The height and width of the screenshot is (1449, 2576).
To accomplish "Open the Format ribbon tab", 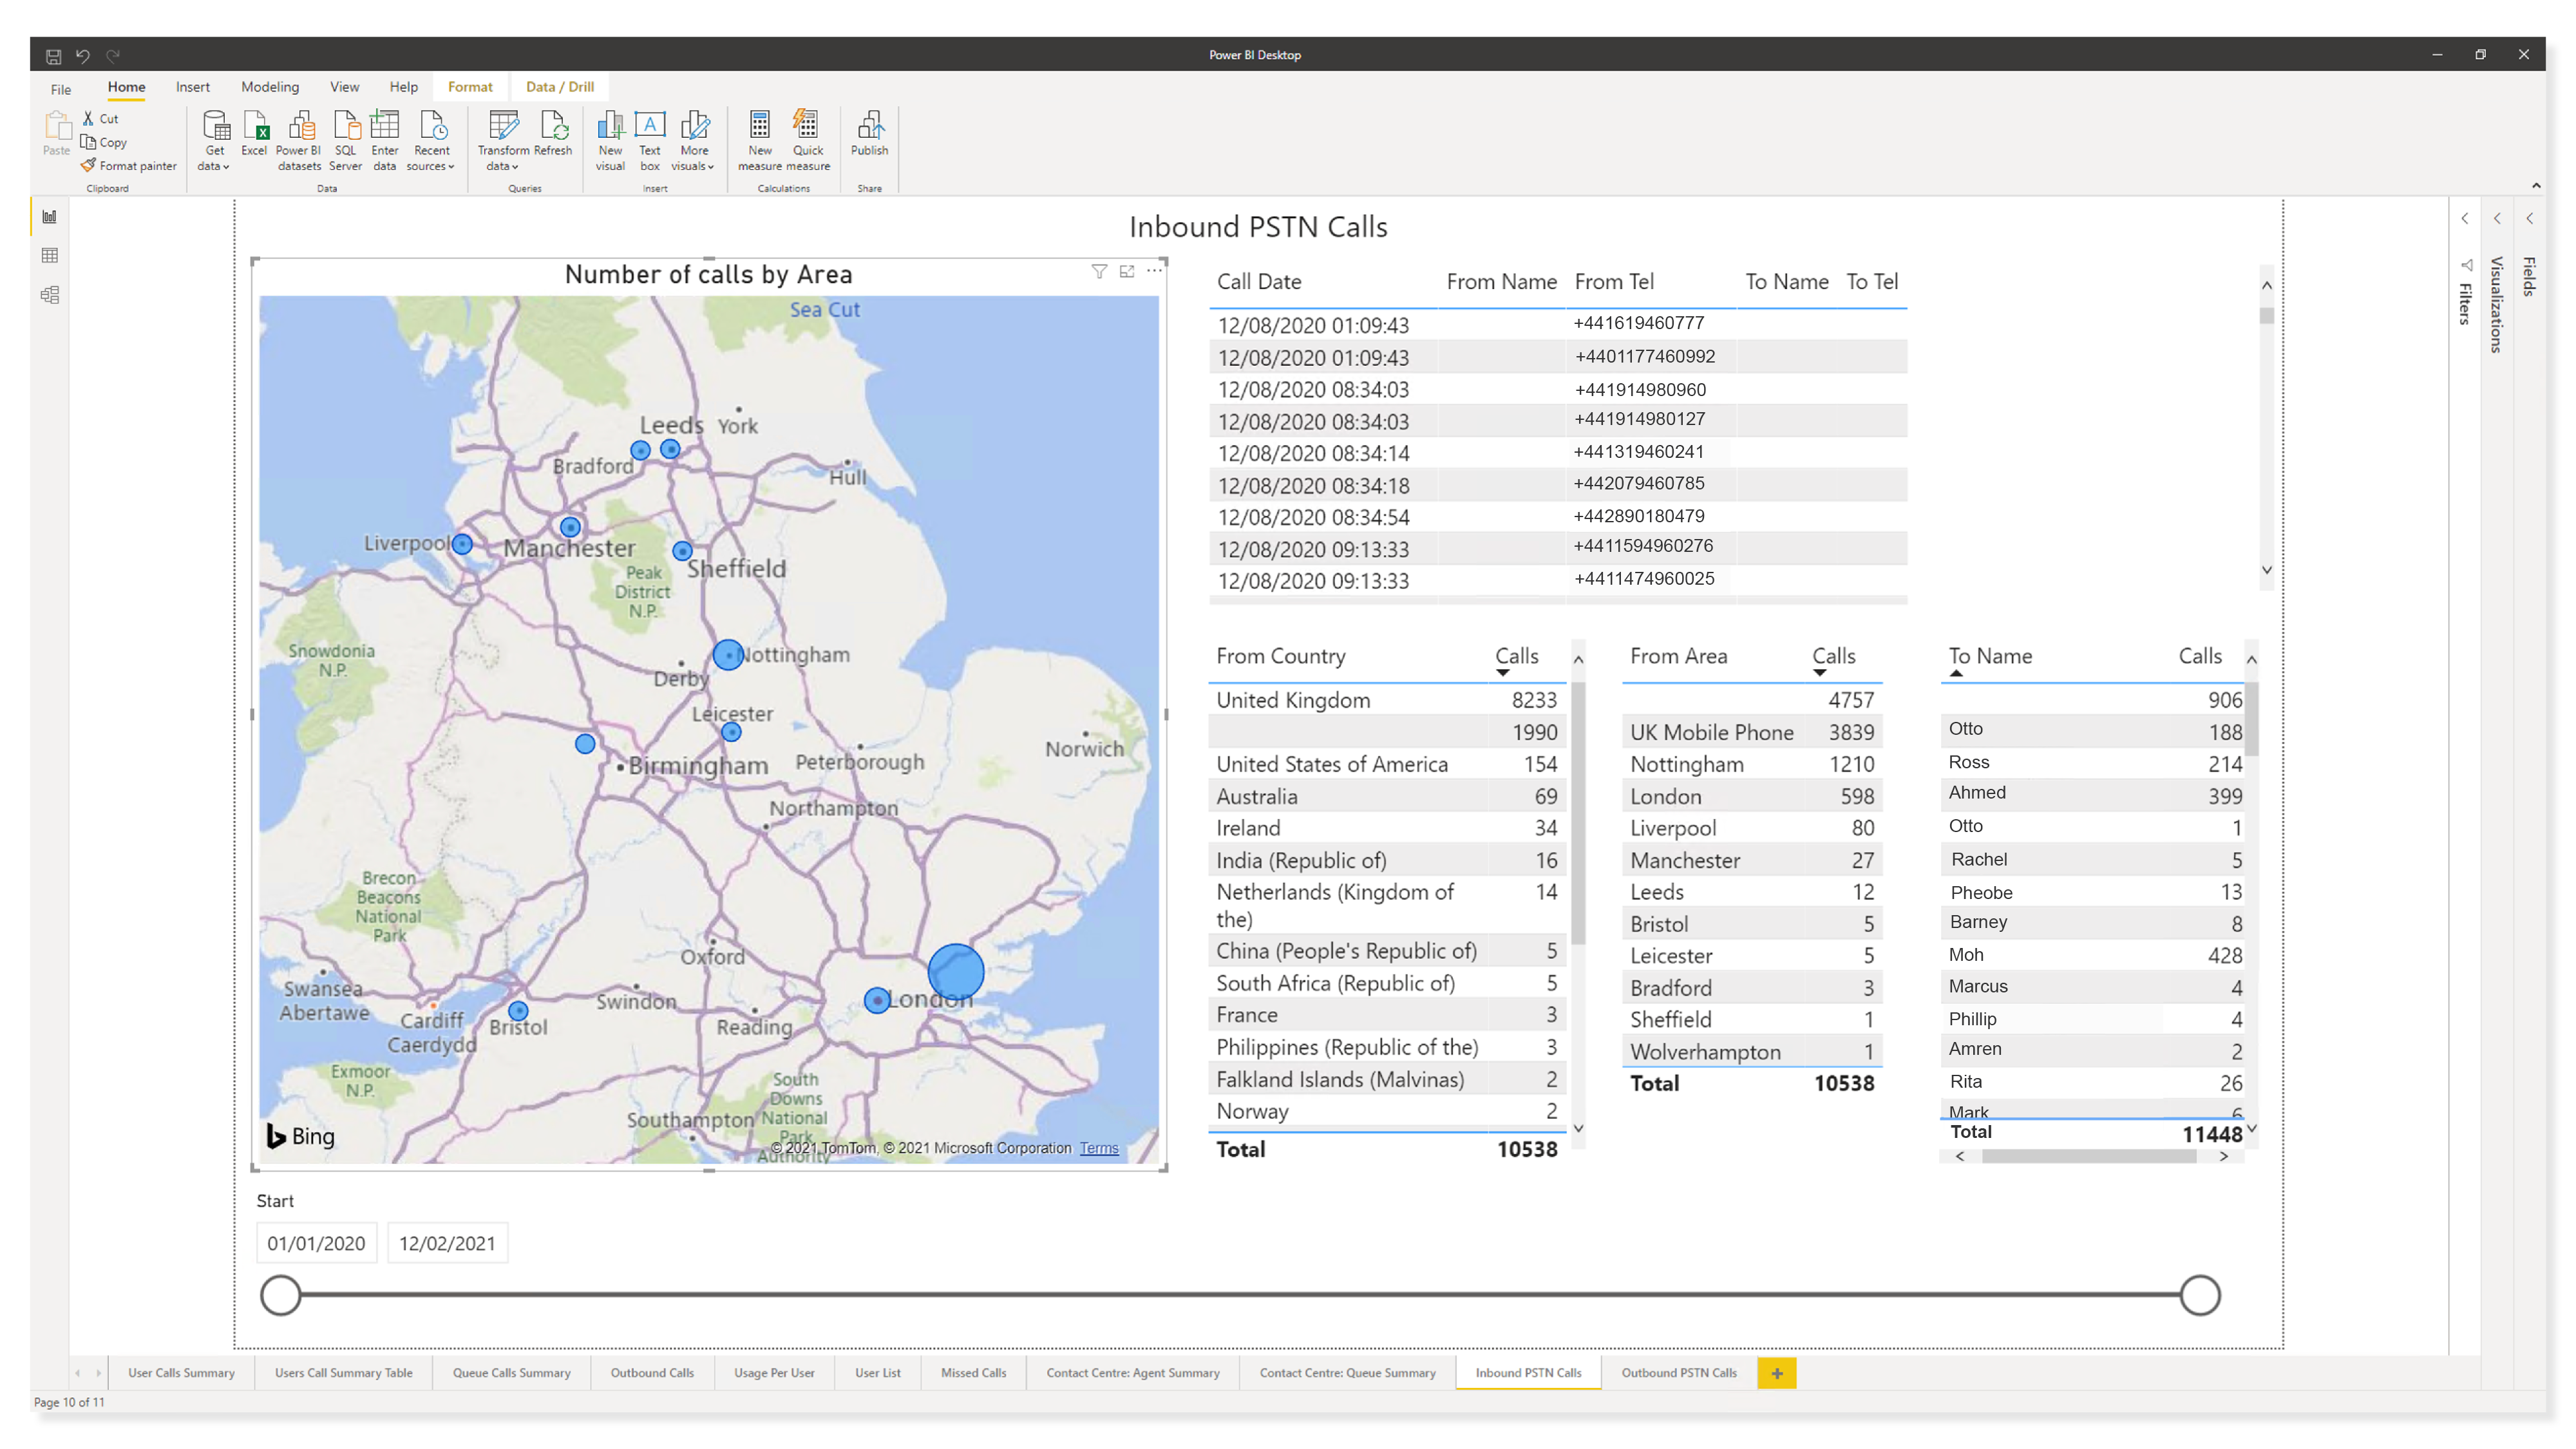I will tap(470, 87).
